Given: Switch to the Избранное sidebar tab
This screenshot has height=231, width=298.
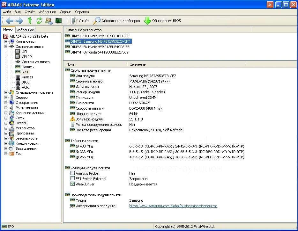Looking at the screenshot, I should pyautogui.click(x=25, y=30).
